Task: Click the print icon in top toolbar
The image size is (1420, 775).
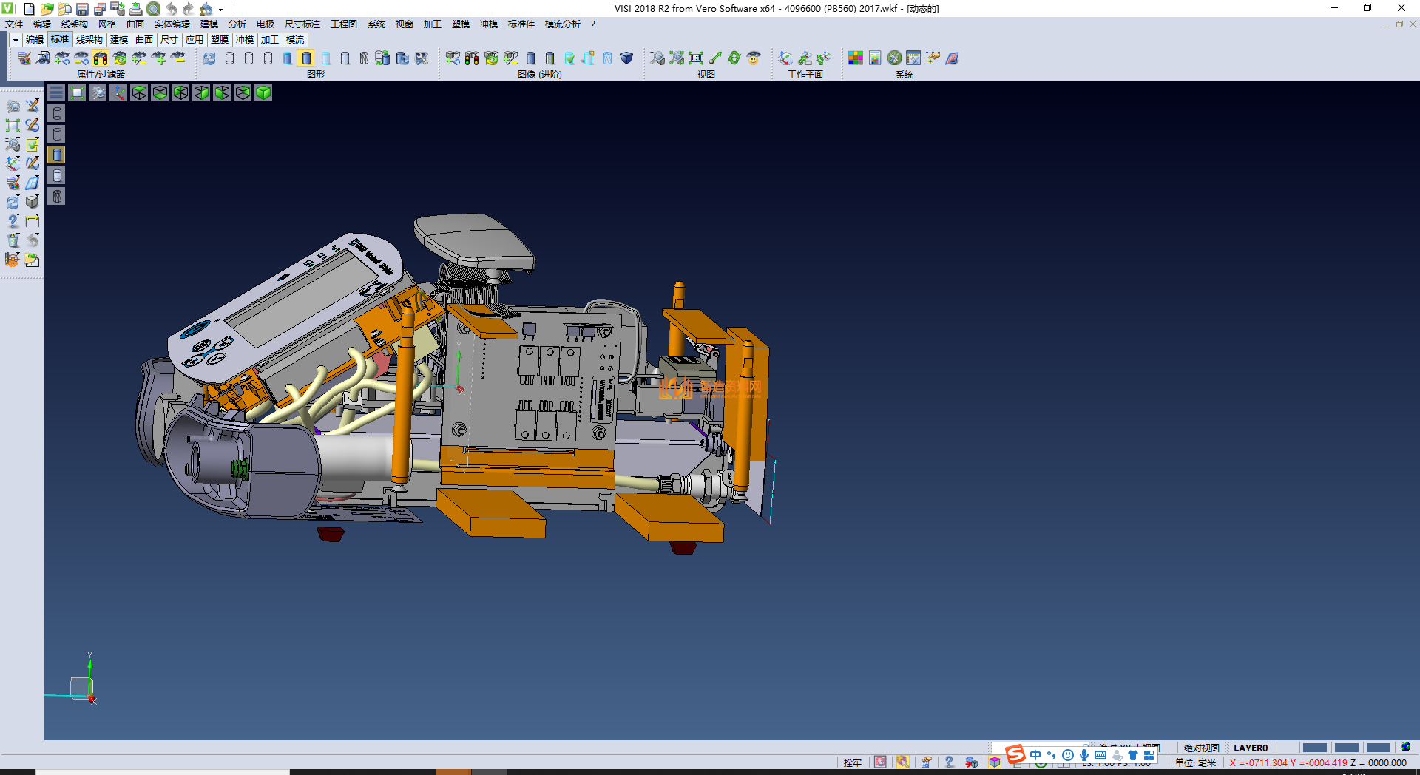Action: [x=136, y=9]
